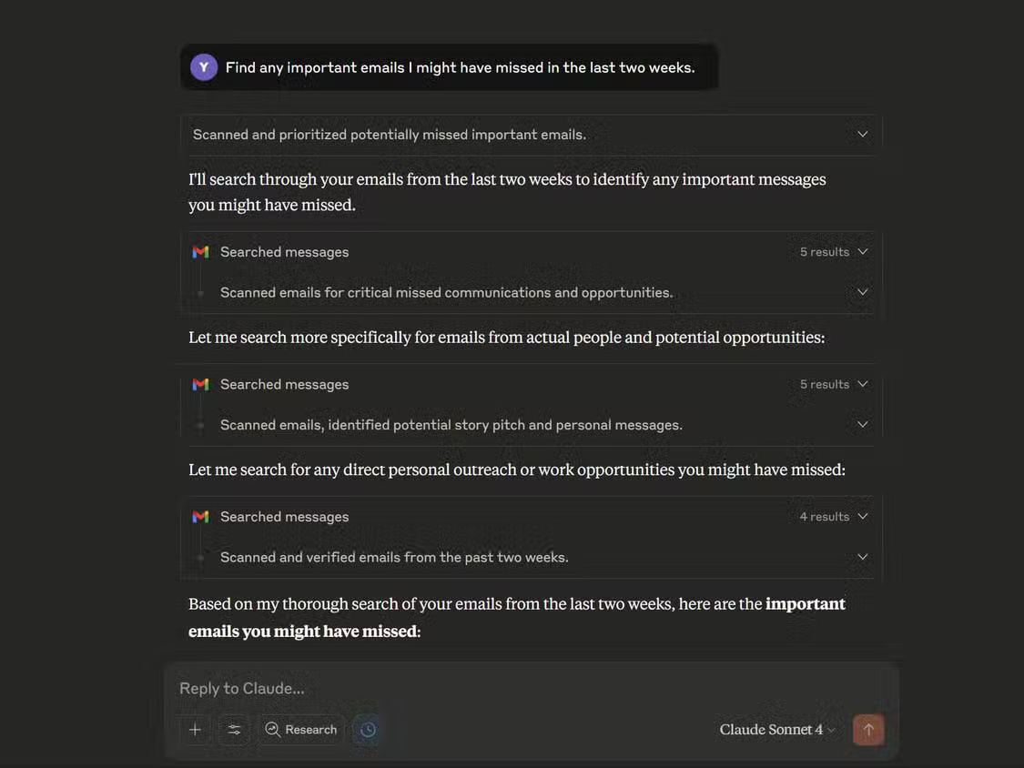Click the Gmail icon on the second search
This screenshot has height=768, width=1024.
200,383
